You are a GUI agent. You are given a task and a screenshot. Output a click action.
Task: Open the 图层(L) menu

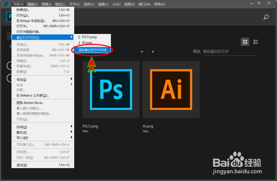click(x=60, y=4)
